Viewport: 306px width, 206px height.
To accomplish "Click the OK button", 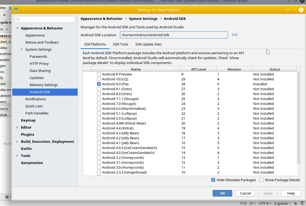I will coord(222,193).
